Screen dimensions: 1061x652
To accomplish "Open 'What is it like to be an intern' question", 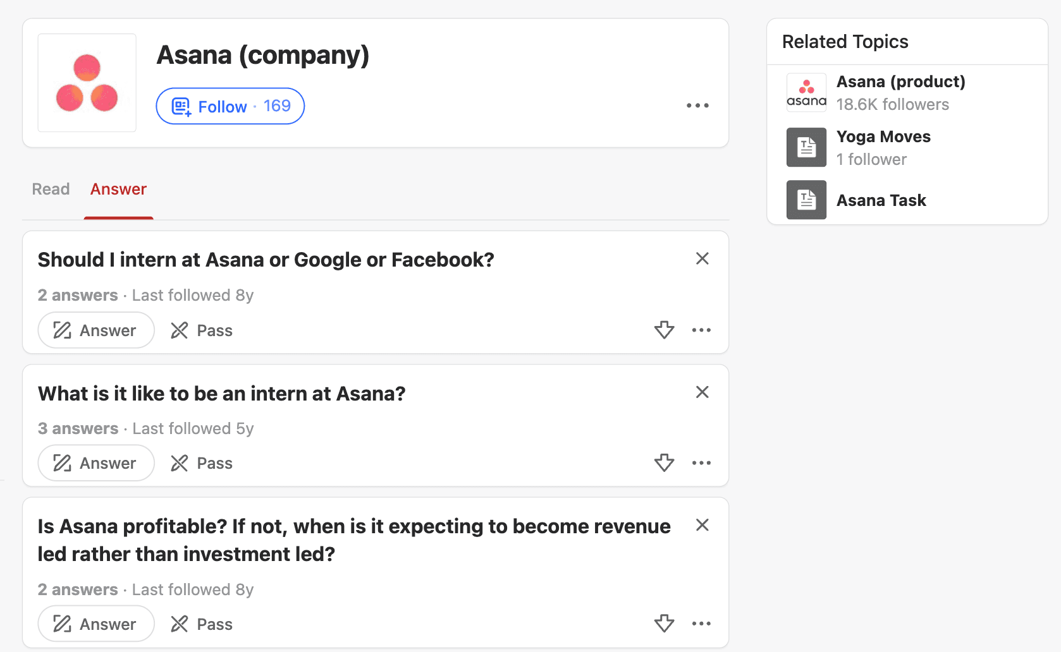I will (x=221, y=394).
